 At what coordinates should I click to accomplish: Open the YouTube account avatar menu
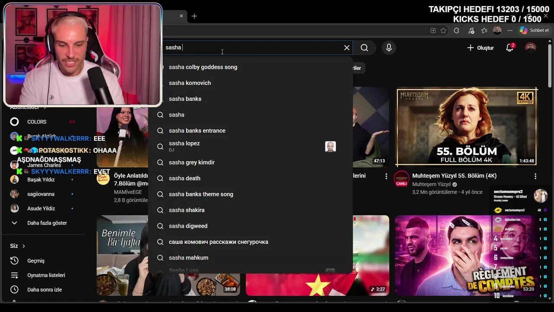(x=530, y=48)
